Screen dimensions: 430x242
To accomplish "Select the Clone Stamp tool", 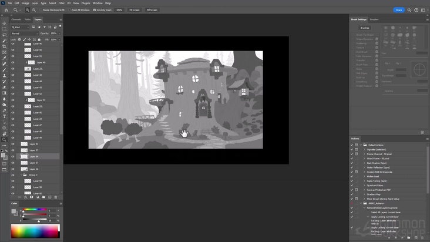I will (x=4, y=76).
